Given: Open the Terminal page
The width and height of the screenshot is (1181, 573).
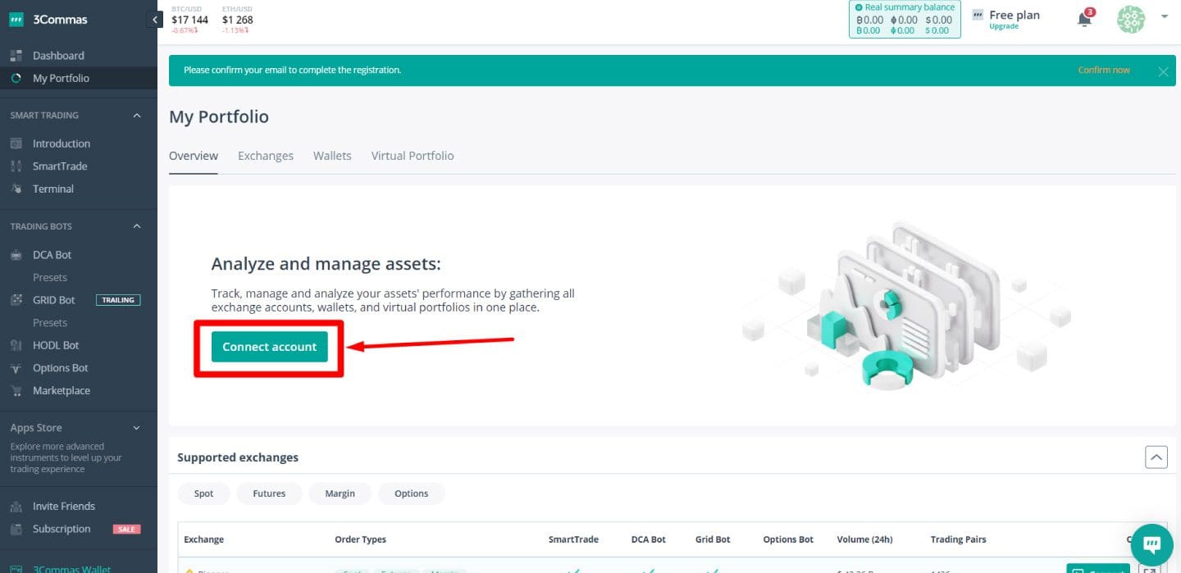Looking at the screenshot, I should [x=53, y=189].
